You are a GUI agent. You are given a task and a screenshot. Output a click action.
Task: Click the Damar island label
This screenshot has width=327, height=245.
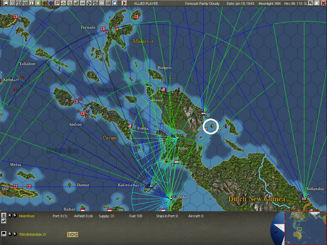click(83, 185)
